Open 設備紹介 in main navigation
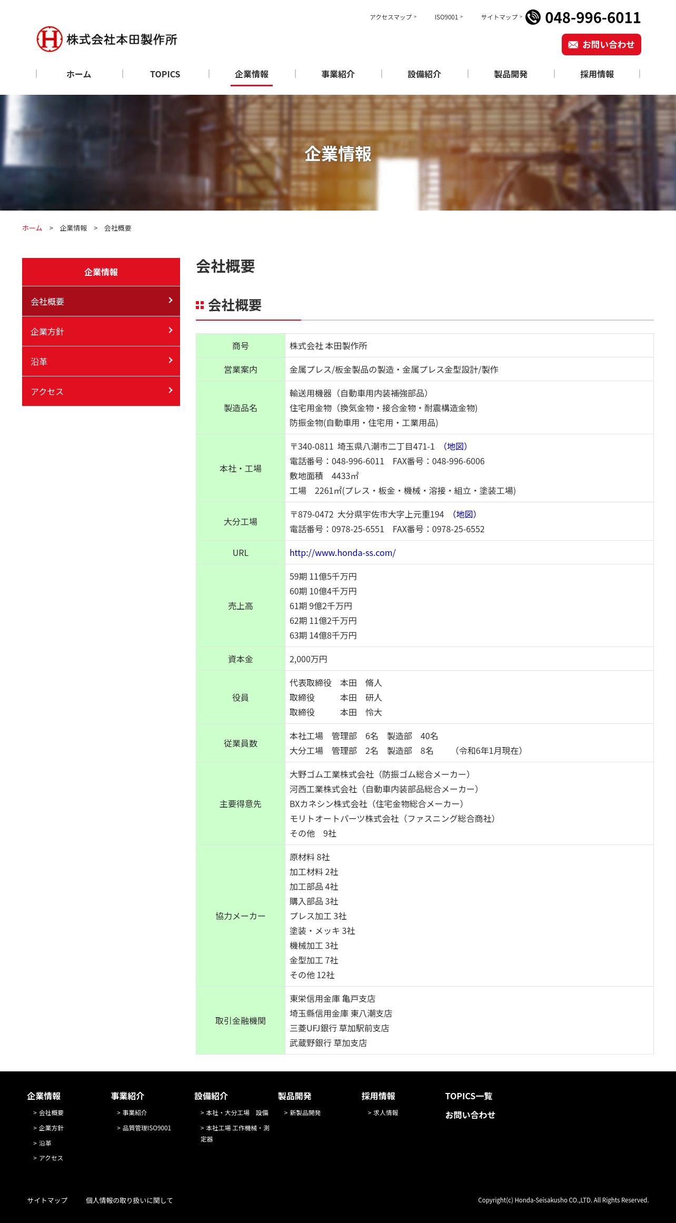 pyautogui.click(x=424, y=74)
